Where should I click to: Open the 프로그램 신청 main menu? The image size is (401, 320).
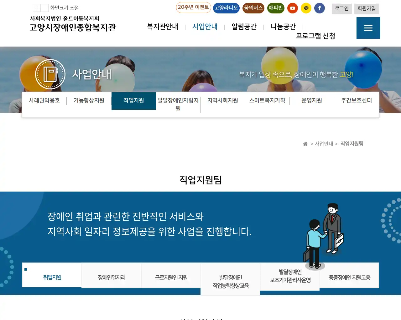(316, 36)
